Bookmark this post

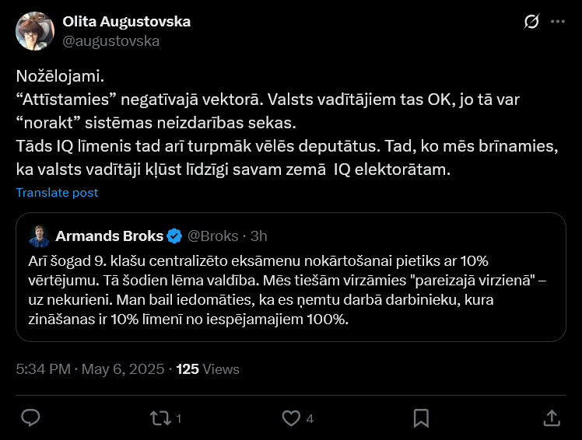coord(421,418)
